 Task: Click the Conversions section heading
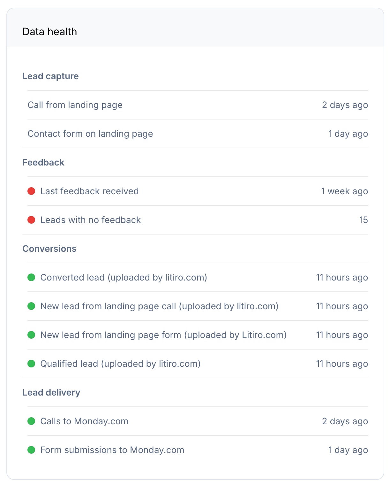click(x=49, y=249)
